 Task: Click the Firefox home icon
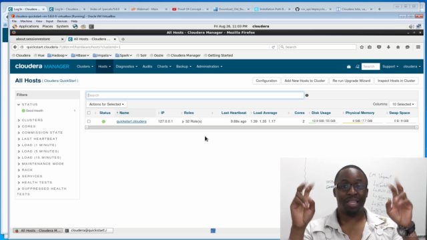click(398, 47)
